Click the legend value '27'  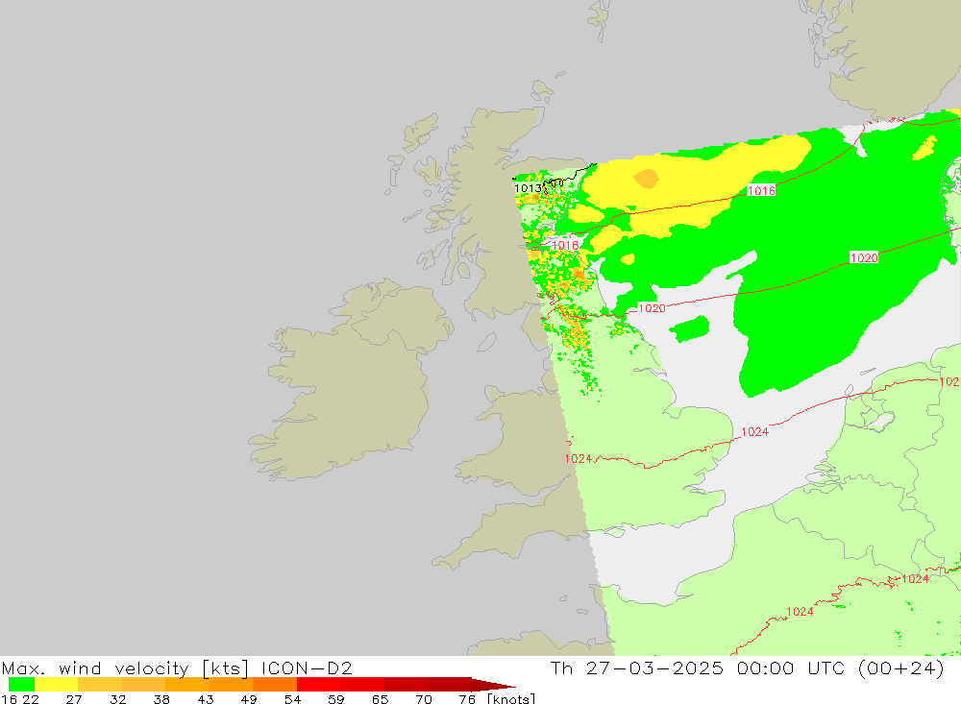(74, 698)
